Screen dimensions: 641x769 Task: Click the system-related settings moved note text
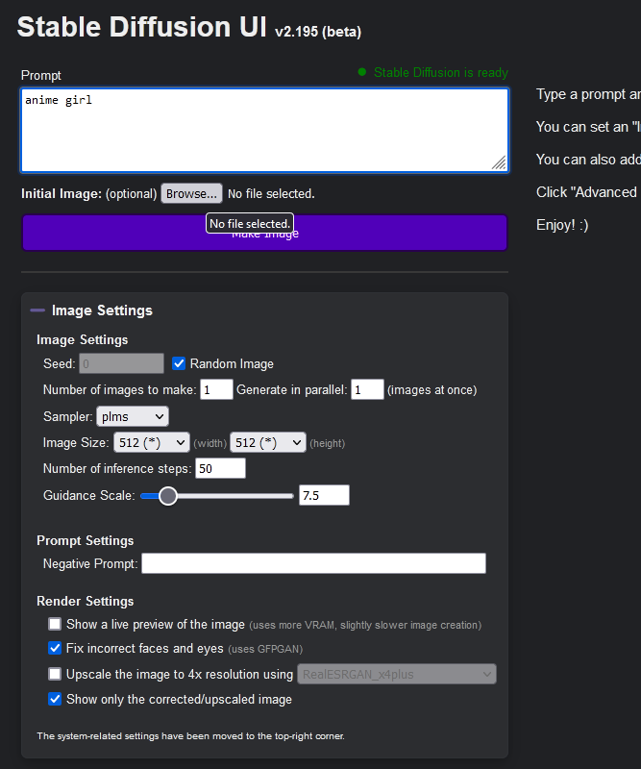191,736
